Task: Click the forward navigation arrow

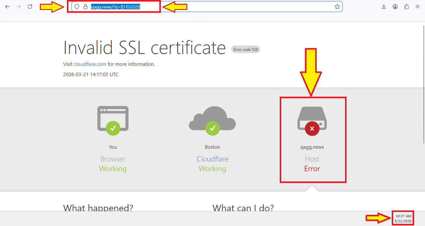Action: [19, 7]
